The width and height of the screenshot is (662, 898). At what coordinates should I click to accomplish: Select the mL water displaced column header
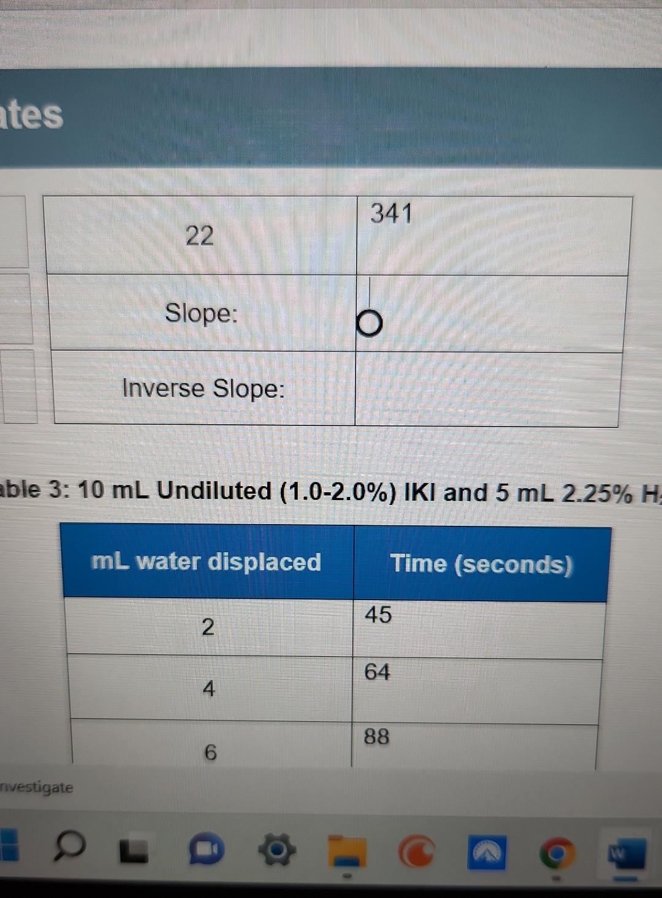pos(207,561)
